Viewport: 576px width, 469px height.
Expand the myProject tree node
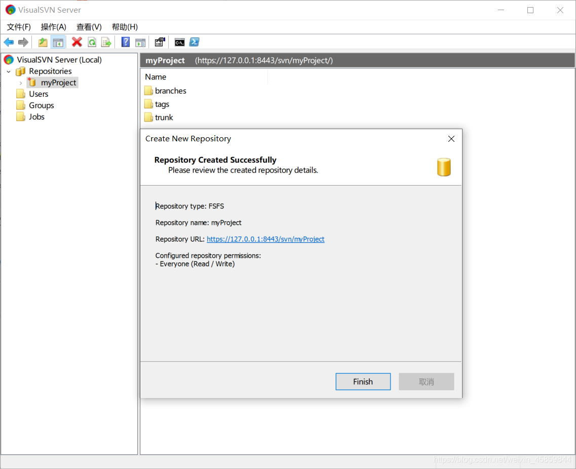21,84
